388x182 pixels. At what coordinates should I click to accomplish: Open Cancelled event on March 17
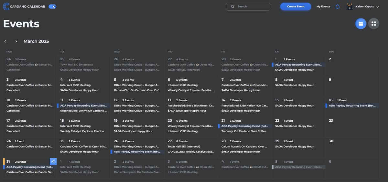13,131
